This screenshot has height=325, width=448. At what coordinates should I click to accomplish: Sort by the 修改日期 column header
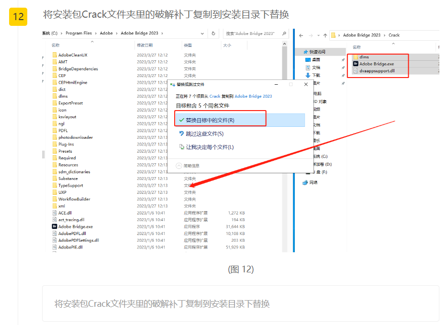[x=145, y=45]
